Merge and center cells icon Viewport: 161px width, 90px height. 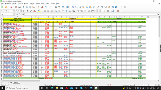click(x=59, y=11)
